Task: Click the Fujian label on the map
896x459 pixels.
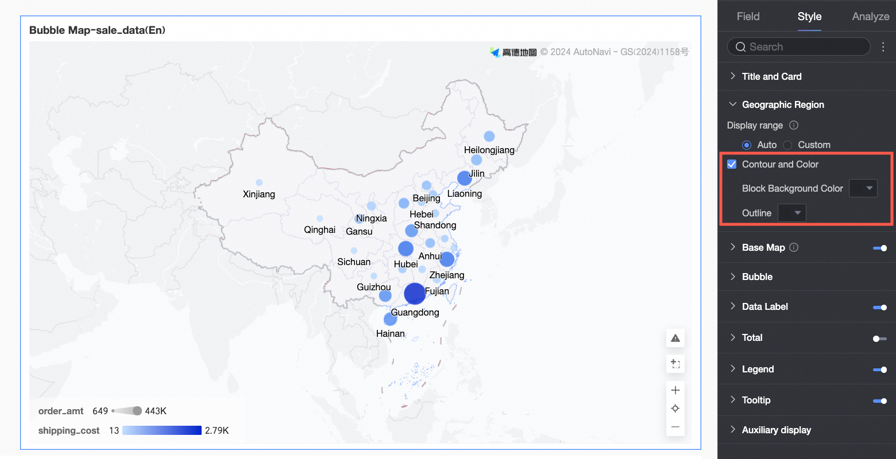Action: (x=437, y=291)
